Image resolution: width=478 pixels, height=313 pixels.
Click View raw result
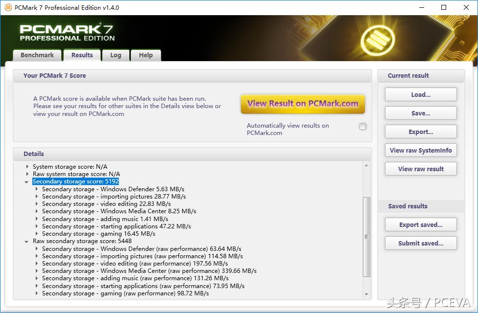(420, 169)
